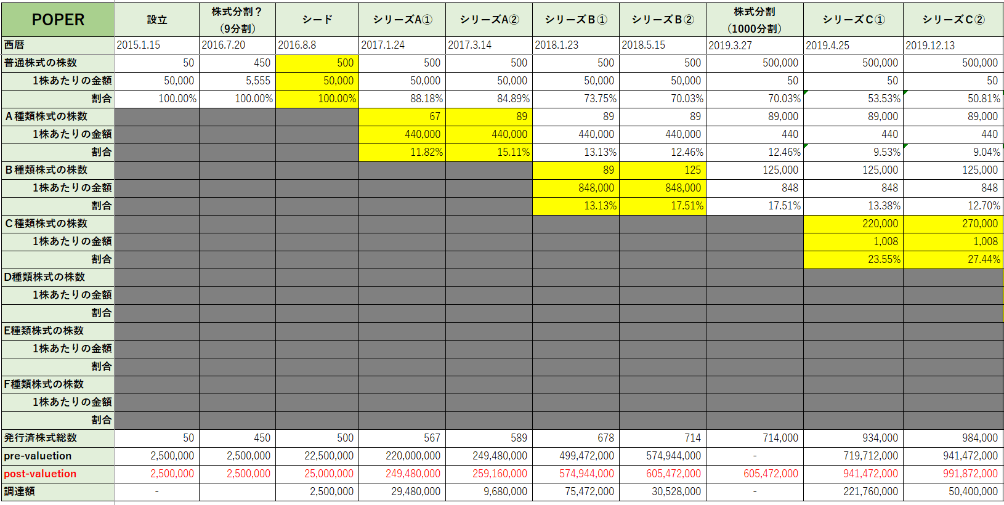Viewport: 1004px width, 505px height.
Task: Select the date cell 2016.8.8
Action: [x=317, y=45]
